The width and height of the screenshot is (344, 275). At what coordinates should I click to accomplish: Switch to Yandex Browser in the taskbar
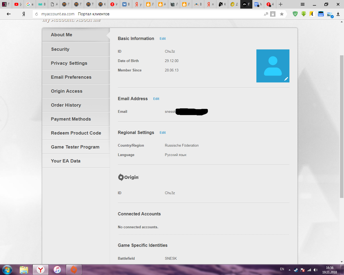coord(41,270)
